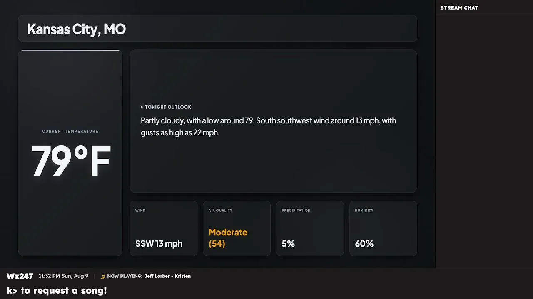Select the Tonight Outlook label
Viewport: 533px width, 299px height.
[x=168, y=107]
